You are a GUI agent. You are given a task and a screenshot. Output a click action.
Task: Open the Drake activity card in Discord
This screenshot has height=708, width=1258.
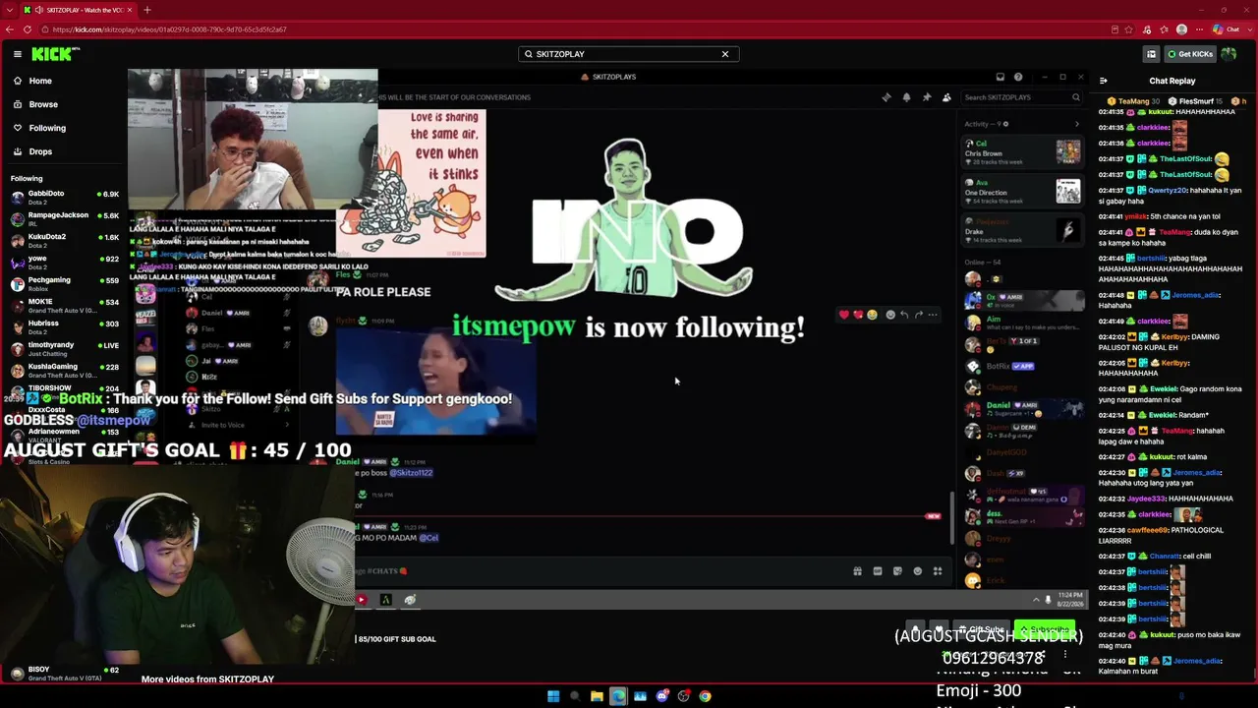click(x=1022, y=230)
